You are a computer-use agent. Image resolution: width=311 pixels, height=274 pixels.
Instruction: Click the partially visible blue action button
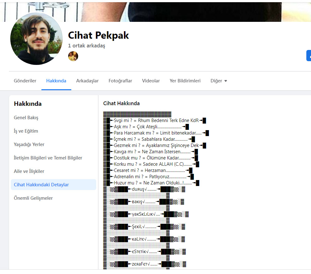click(x=309, y=56)
